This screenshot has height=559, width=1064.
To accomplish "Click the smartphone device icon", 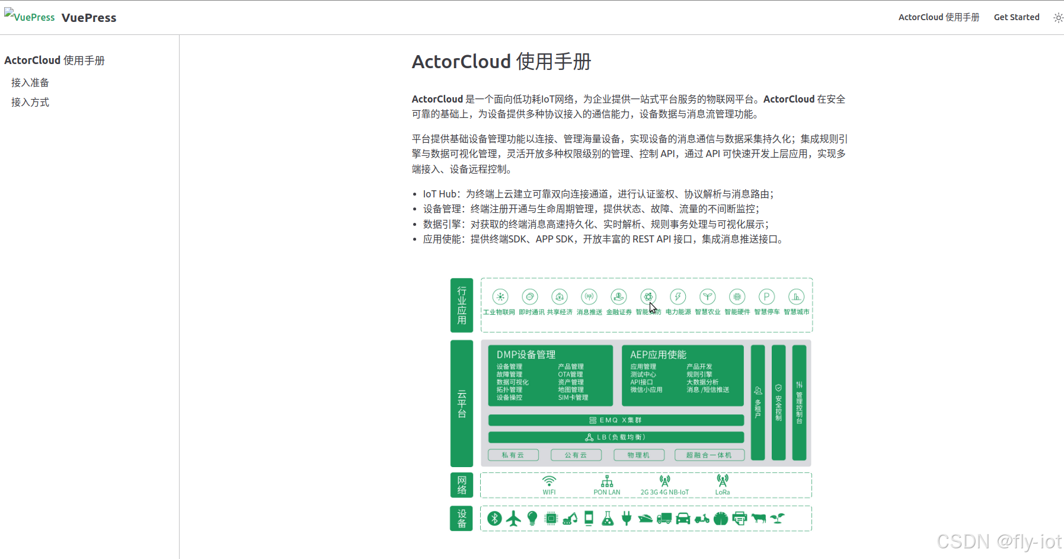I will 589,519.
